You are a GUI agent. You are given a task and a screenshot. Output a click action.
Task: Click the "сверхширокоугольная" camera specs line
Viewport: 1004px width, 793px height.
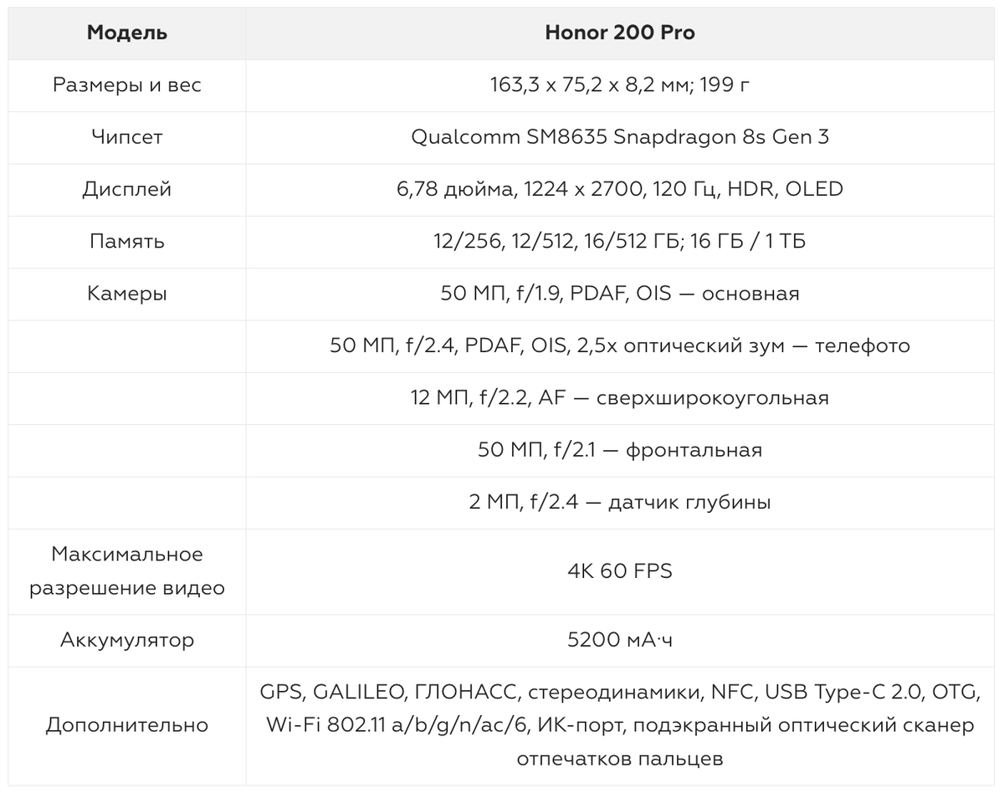(619, 398)
